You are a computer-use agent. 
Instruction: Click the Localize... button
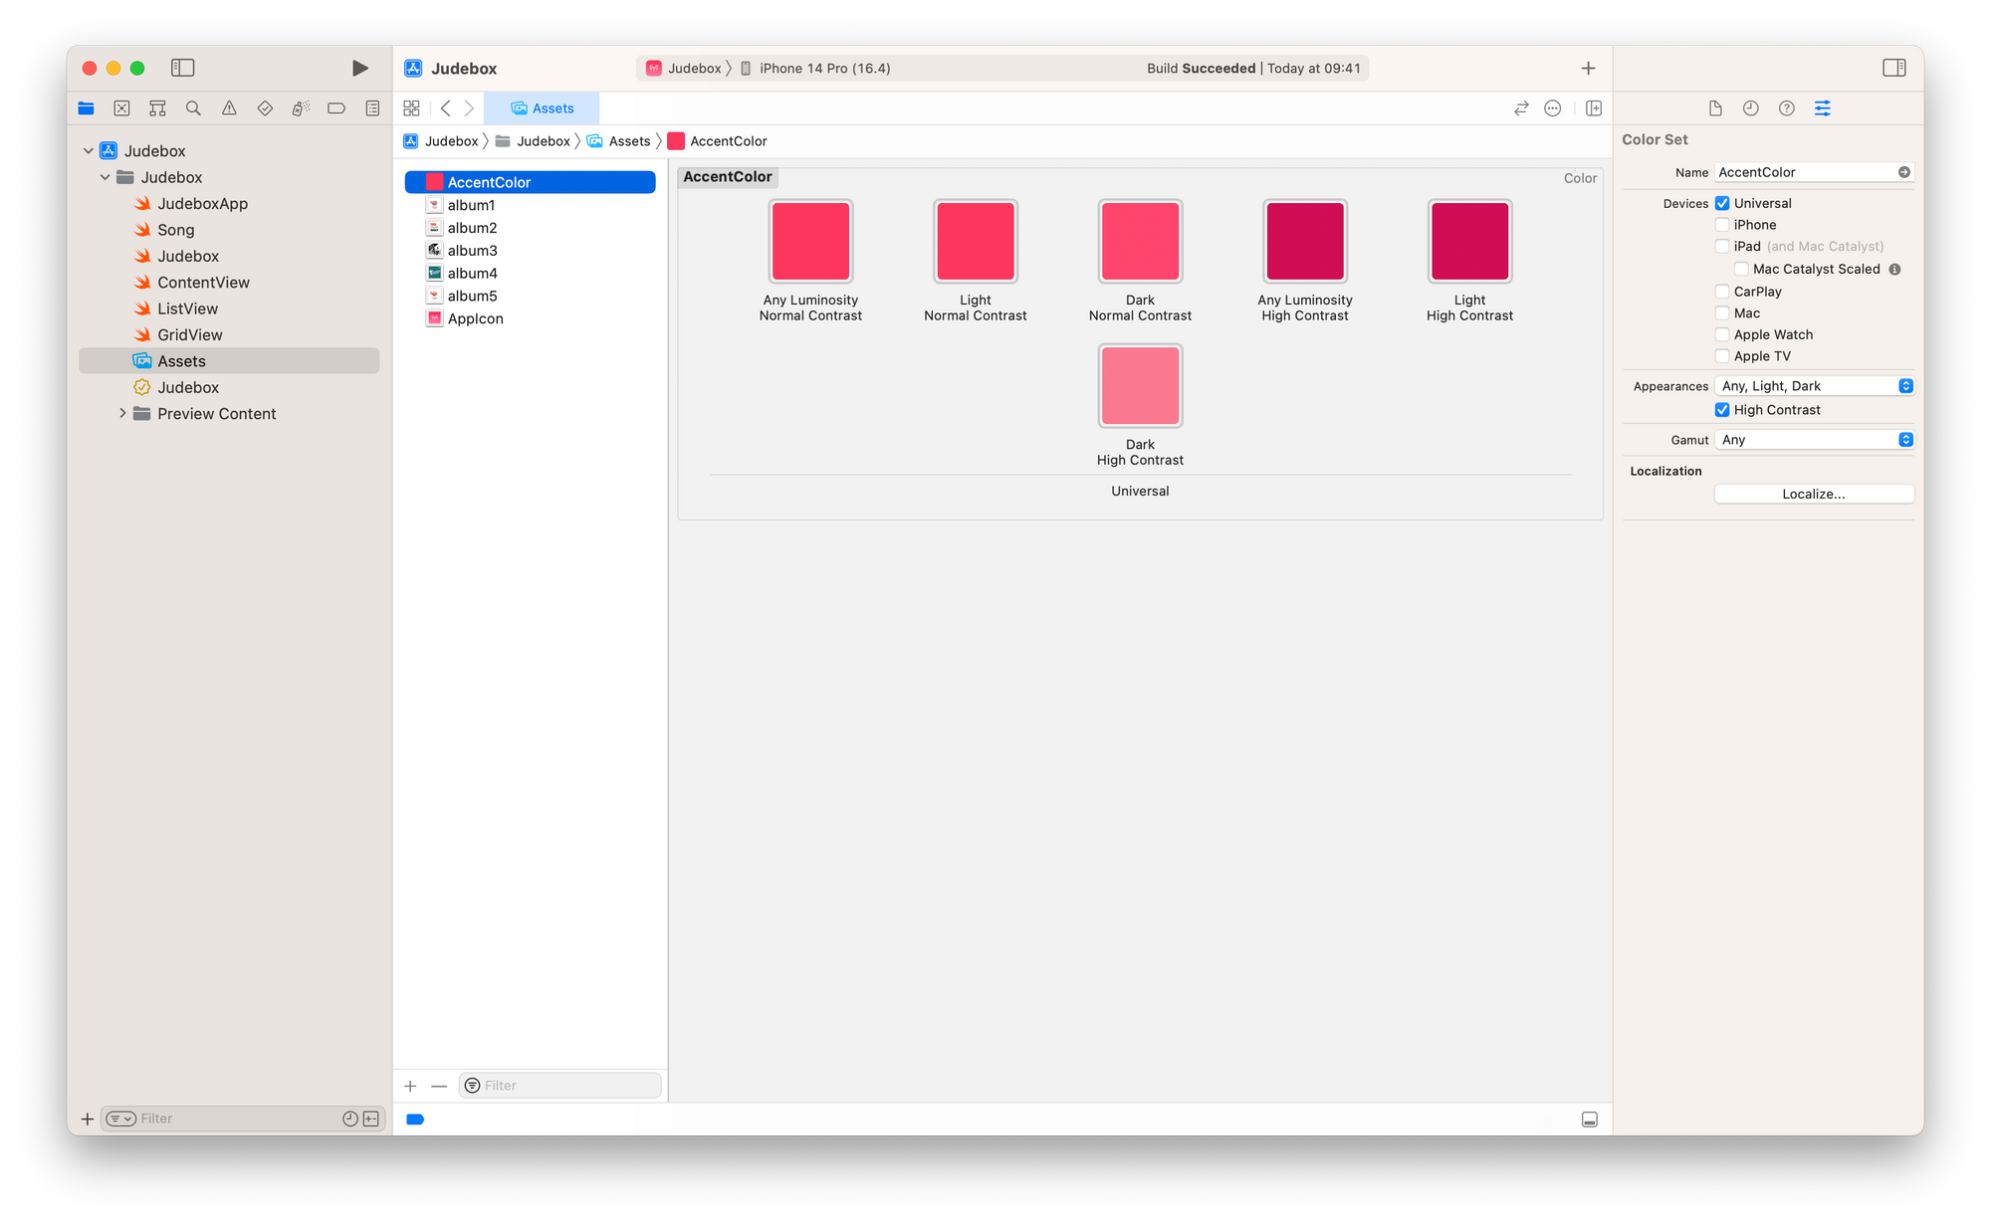pyautogui.click(x=1813, y=494)
